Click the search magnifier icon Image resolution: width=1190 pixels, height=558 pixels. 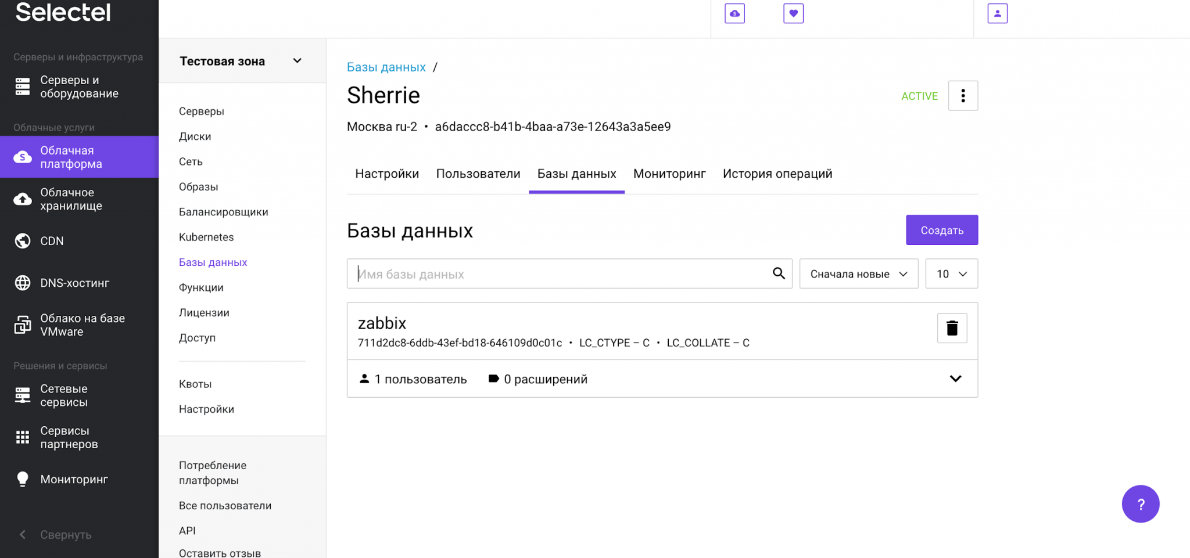[779, 273]
